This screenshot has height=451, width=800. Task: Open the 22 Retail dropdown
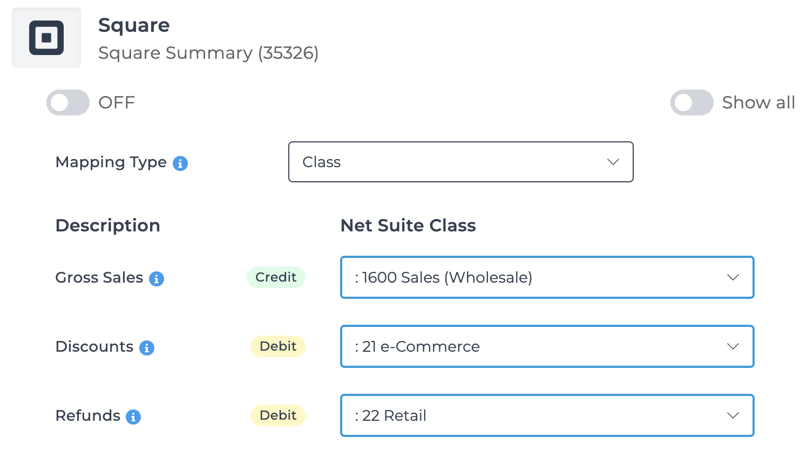click(547, 415)
